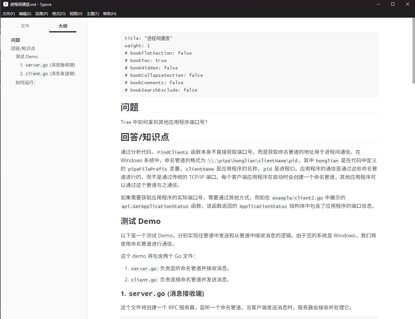Click the 问题 heading in the document
Screen dimensions: 415x319
click(x=130, y=107)
